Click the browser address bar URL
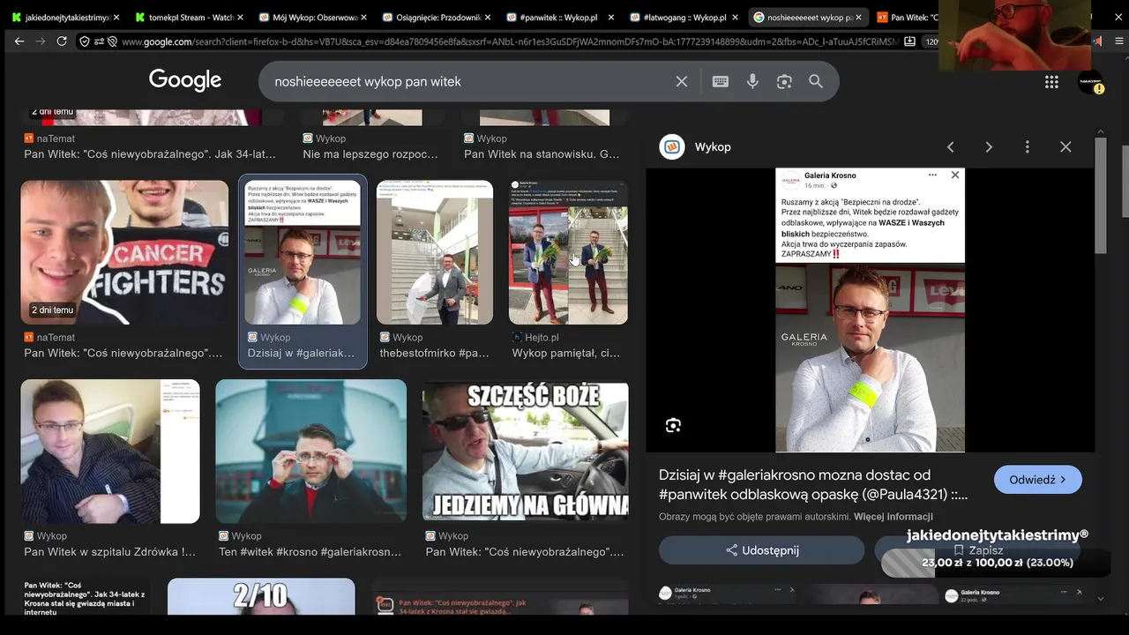The image size is (1129, 635). pos(512,41)
